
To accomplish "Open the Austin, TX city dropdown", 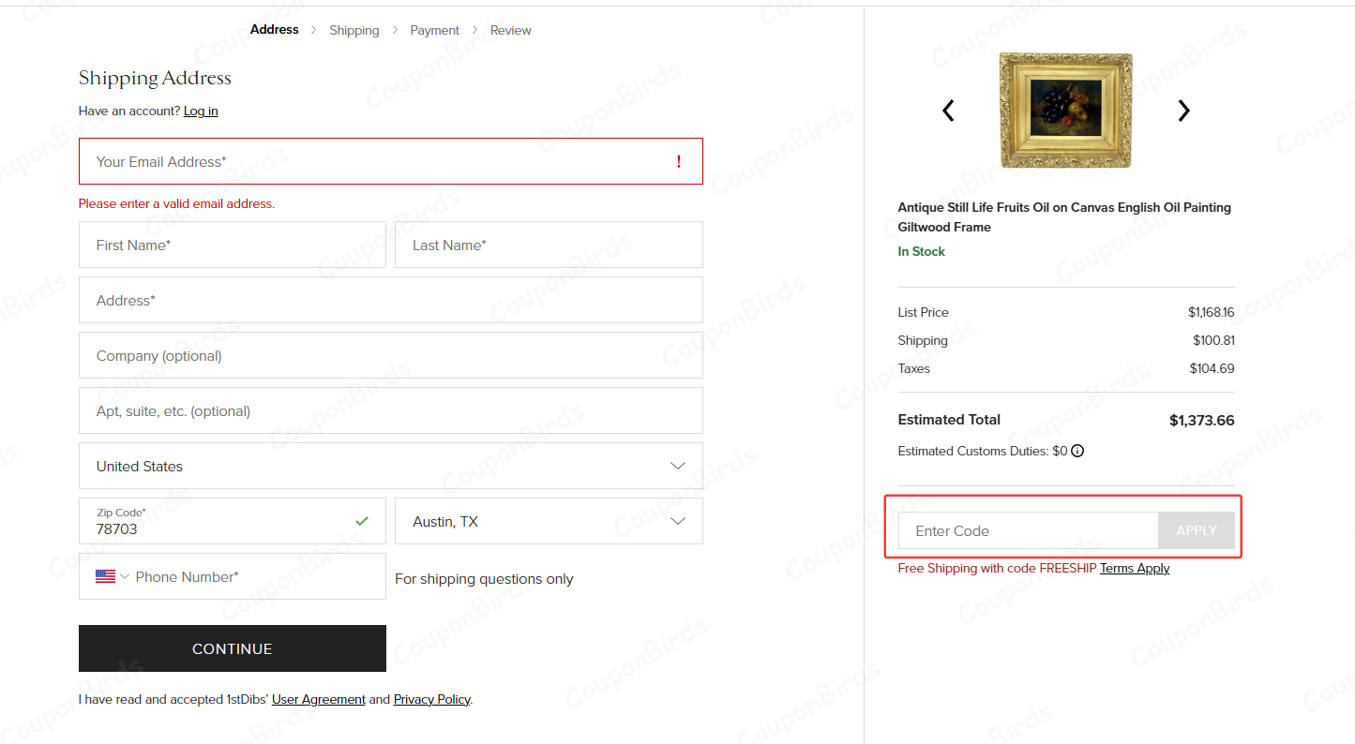I will [549, 521].
